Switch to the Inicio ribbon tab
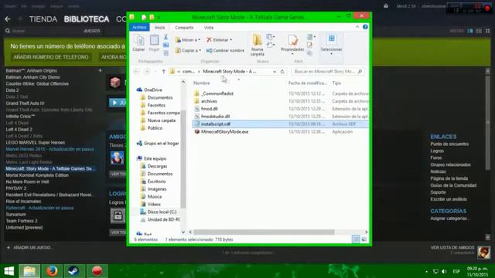Viewport: 495px width, 278px height. (160, 28)
